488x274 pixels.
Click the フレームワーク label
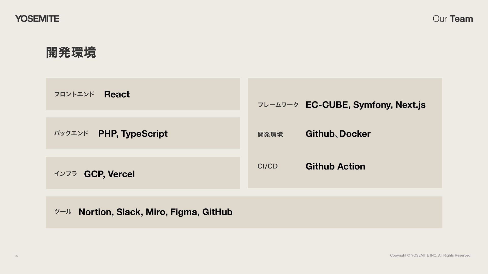point(278,105)
